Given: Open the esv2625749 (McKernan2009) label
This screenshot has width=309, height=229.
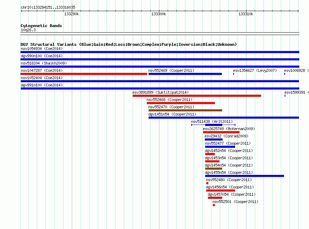Looking at the screenshot, I should point(229,129).
